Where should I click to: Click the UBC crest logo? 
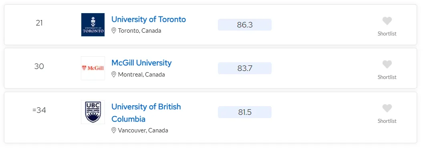93,112
